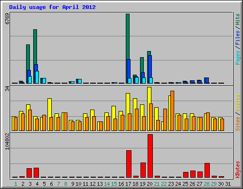
Task: Click day 10 on the date axis
Action: (78, 184)
